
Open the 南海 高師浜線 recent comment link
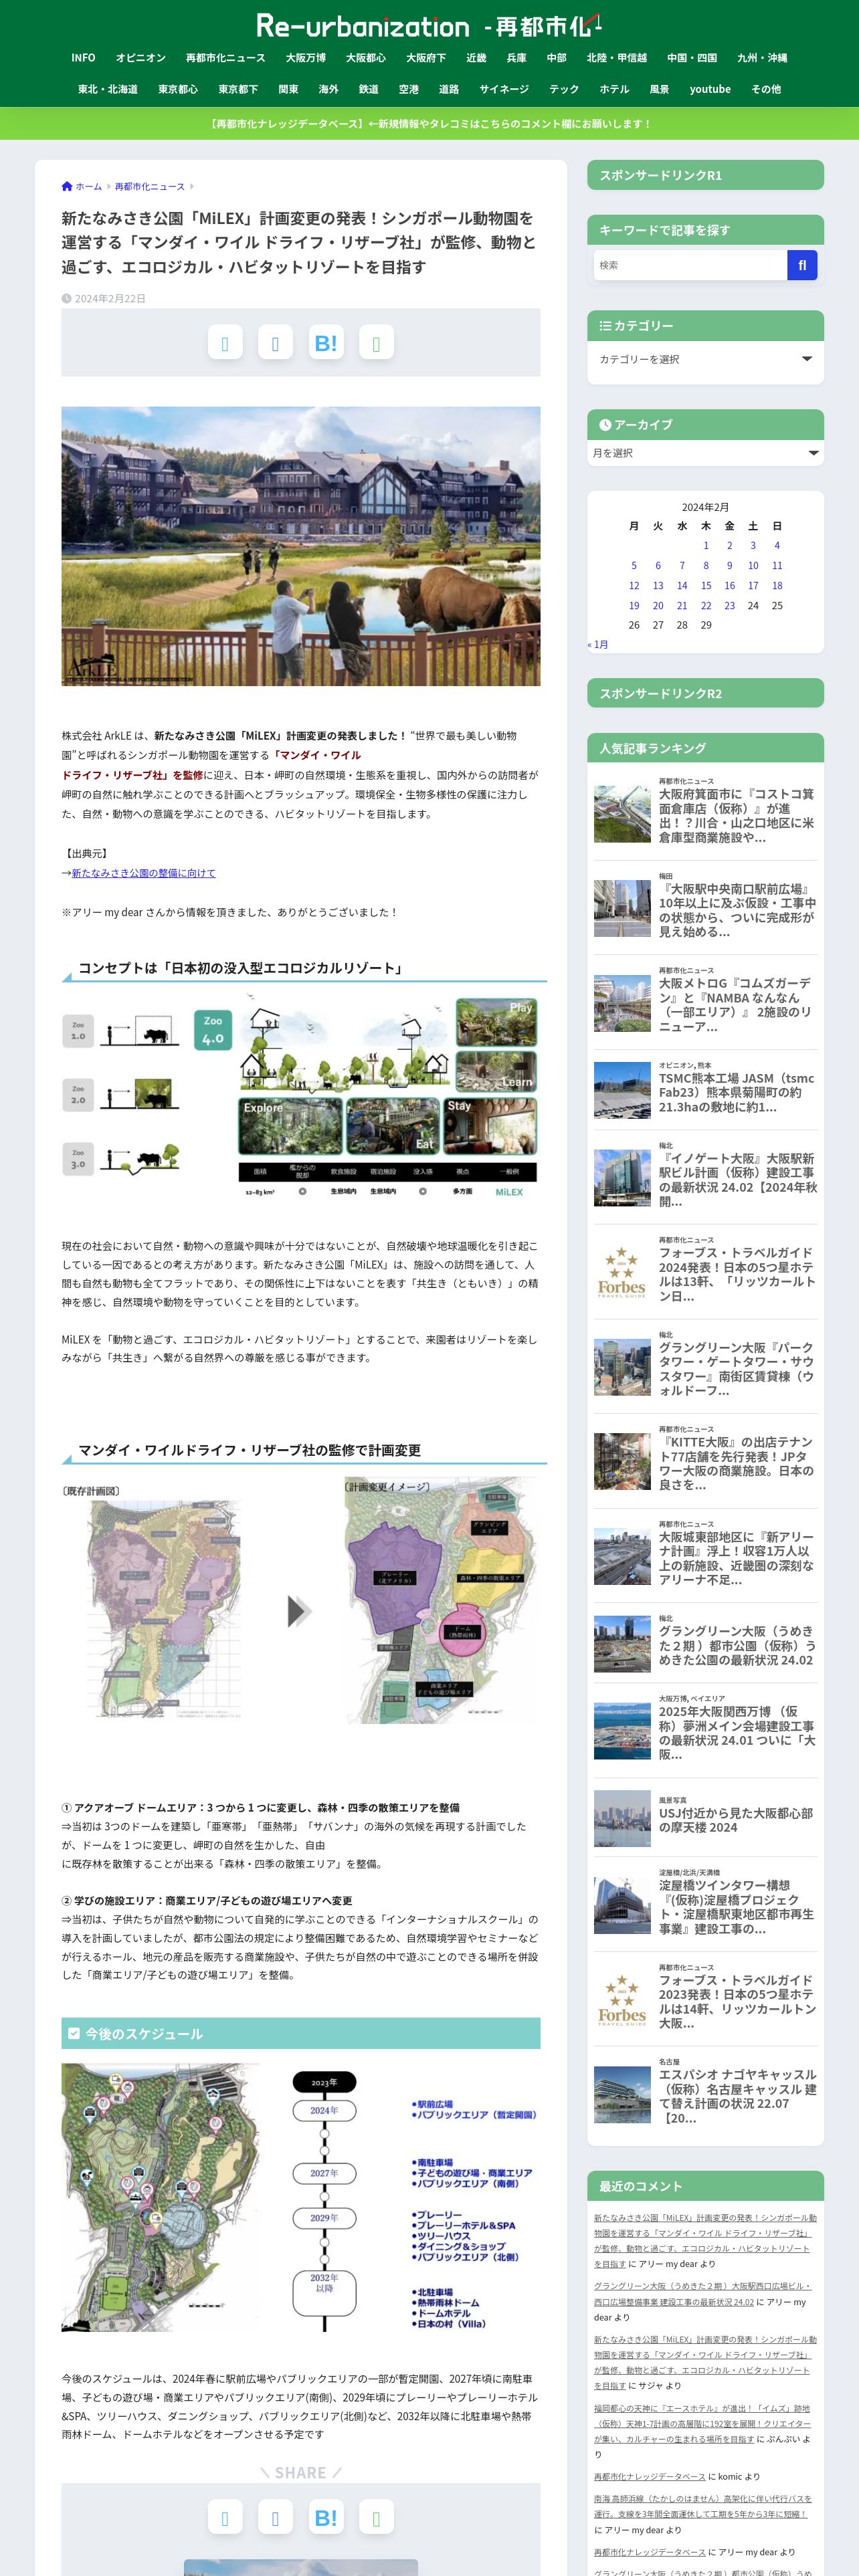(702, 2506)
